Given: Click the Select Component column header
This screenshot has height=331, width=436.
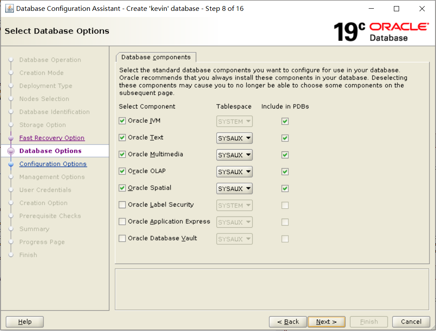Looking at the screenshot, I should [147, 106].
